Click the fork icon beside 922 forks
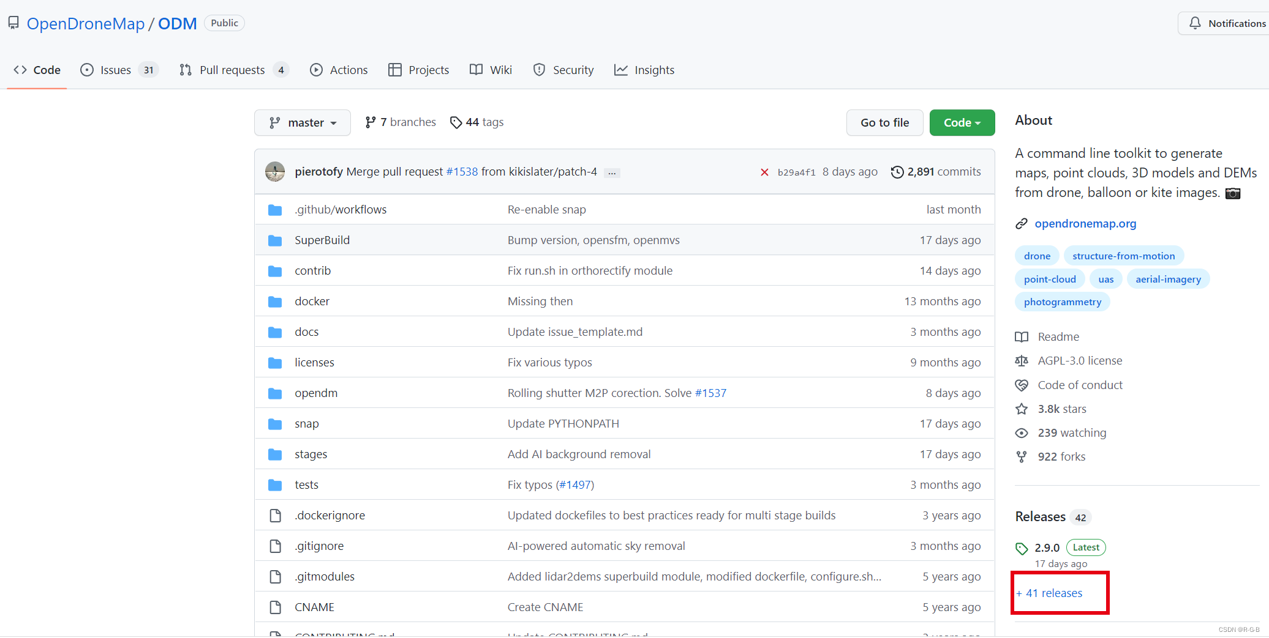1269x638 pixels. click(x=1022, y=457)
